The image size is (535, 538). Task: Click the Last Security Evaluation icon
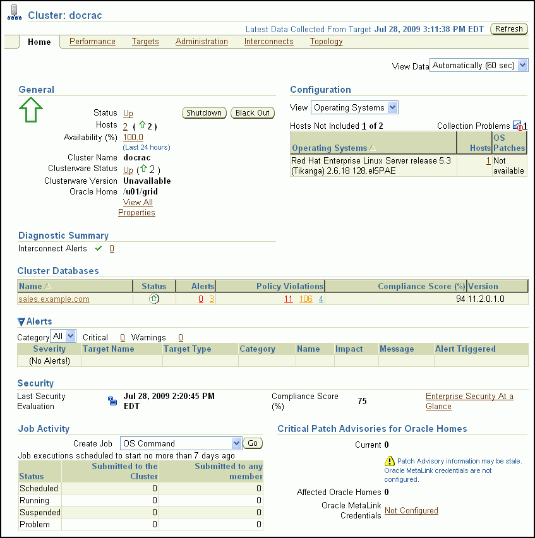point(112,401)
